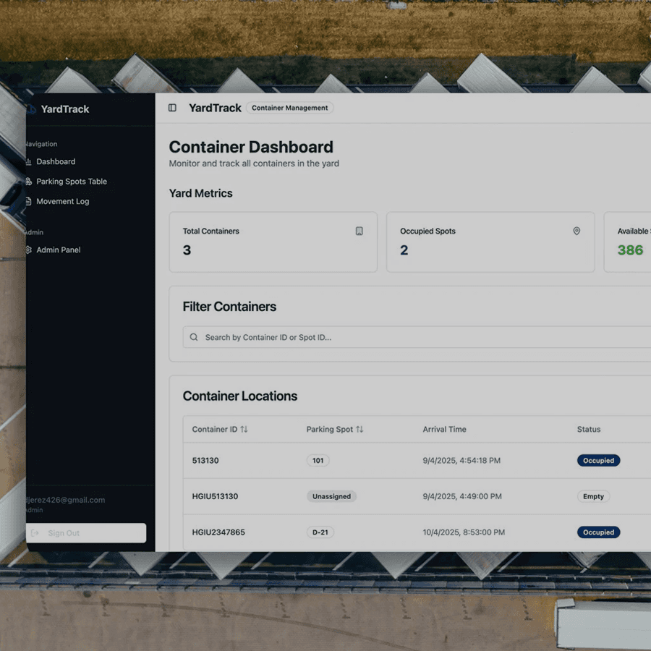The image size is (651, 651).
Task: Click Occupied status for HGIU2347865
Action: coord(598,532)
